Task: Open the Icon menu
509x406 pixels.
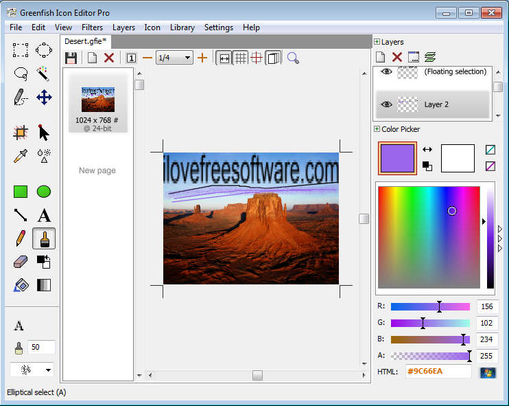Action: coord(152,27)
